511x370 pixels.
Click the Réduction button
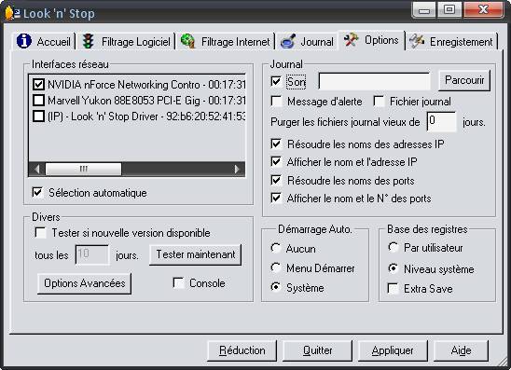pyautogui.click(x=242, y=350)
